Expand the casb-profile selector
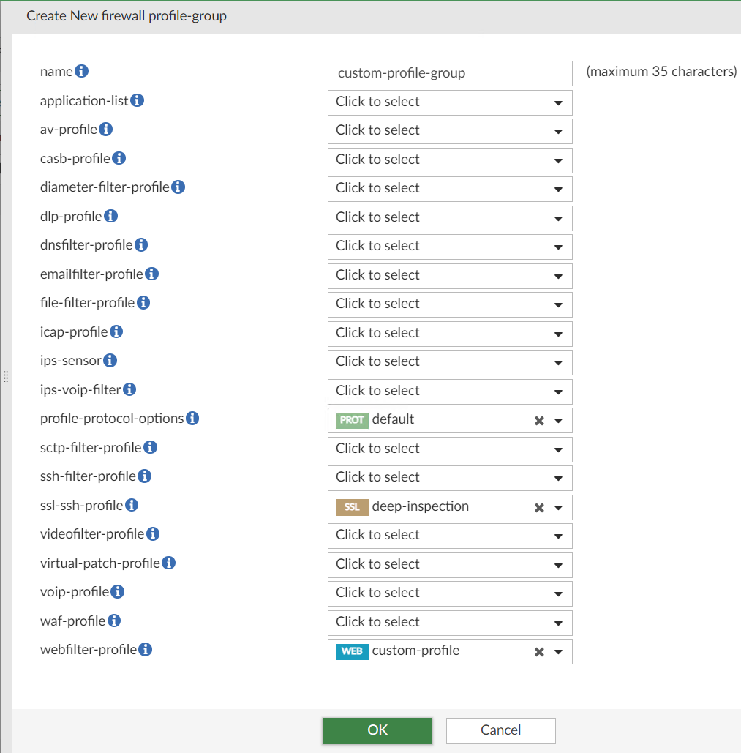The width and height of the screenshot is (741, 753). click(x=559, y=160)
